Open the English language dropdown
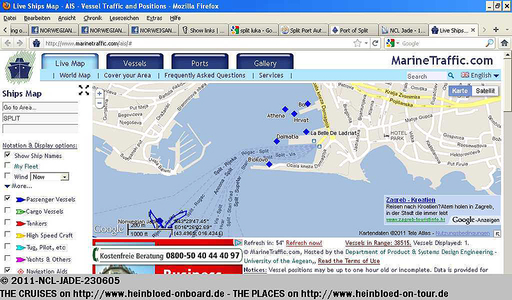512x300 pixels. (x=481, y=75)
